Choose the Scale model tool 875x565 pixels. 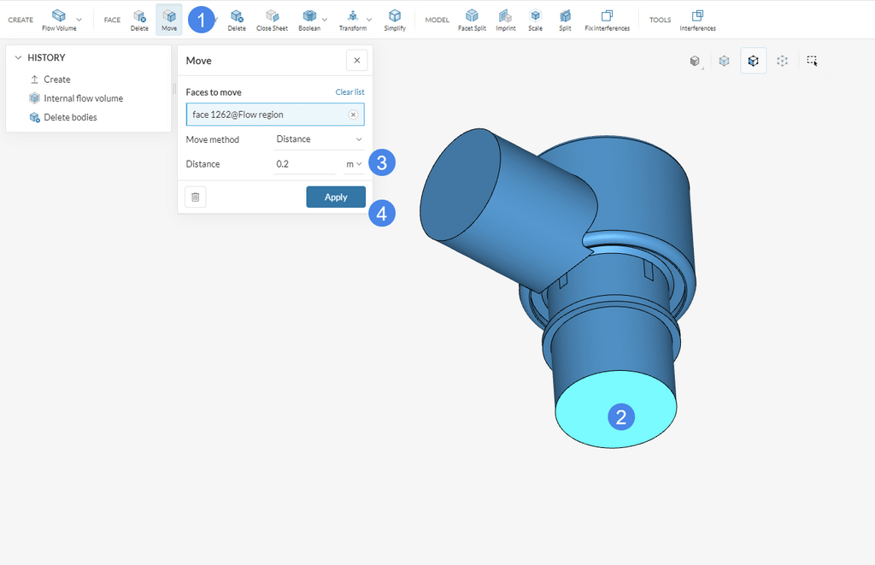[x=535, y=20]
